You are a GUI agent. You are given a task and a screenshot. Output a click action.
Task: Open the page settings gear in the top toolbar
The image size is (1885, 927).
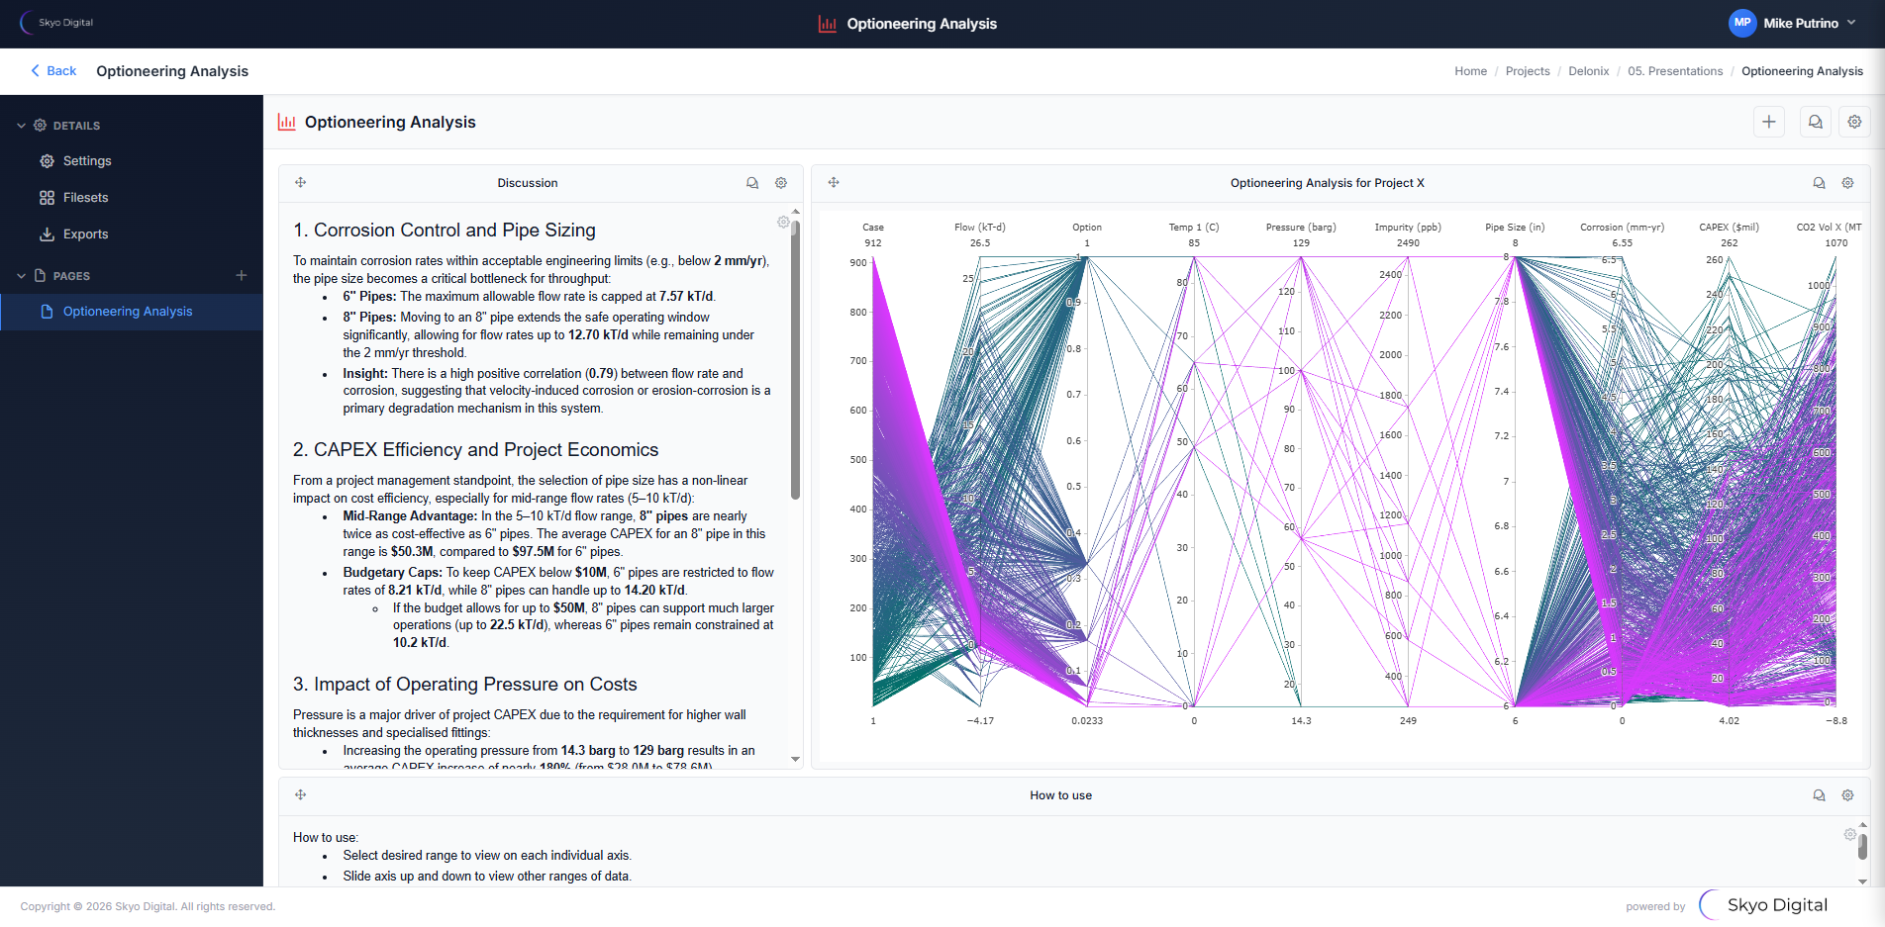click(x=1854, y=121)
